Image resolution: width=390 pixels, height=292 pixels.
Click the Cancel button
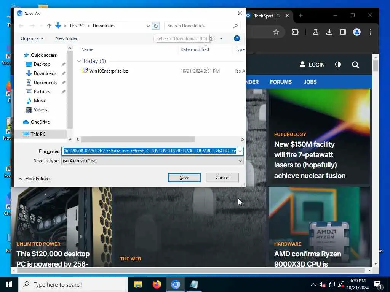coord(222,178)
